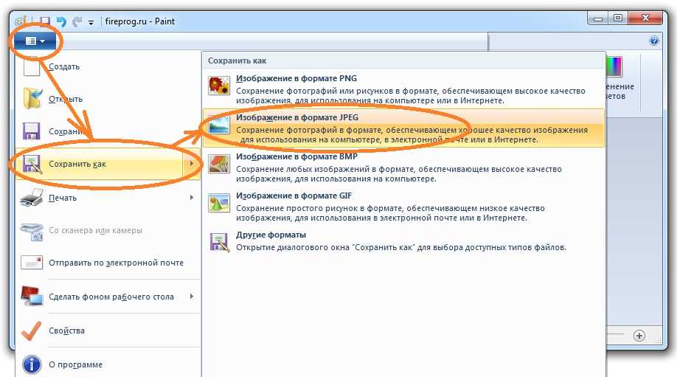Zoom in with the plus button
The width and height of the screenshot is (677, 377).
[639, 336]
